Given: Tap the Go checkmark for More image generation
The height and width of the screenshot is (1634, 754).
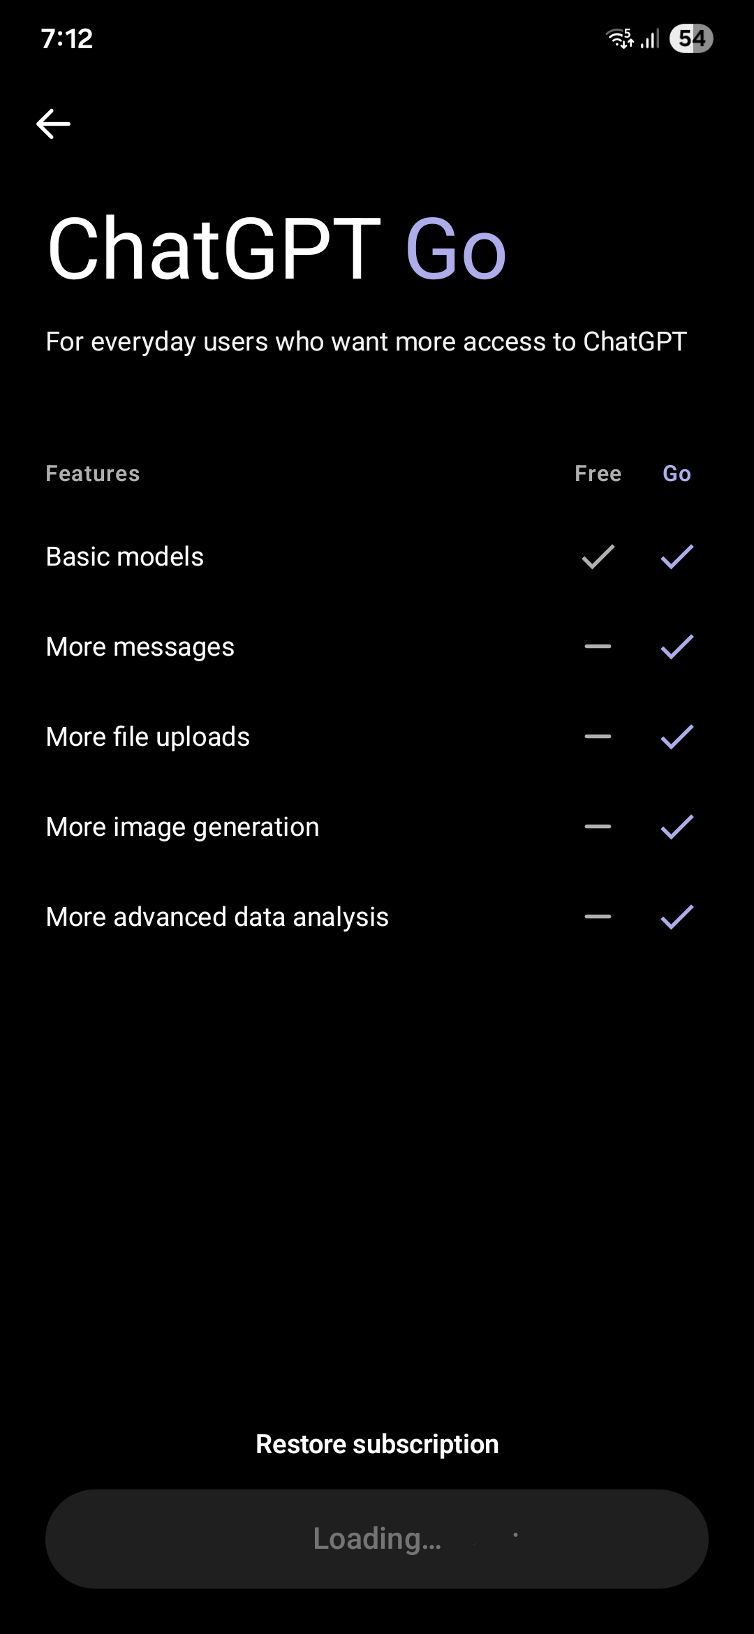Looking at the screenshot, I should click(x=677, y=827).
